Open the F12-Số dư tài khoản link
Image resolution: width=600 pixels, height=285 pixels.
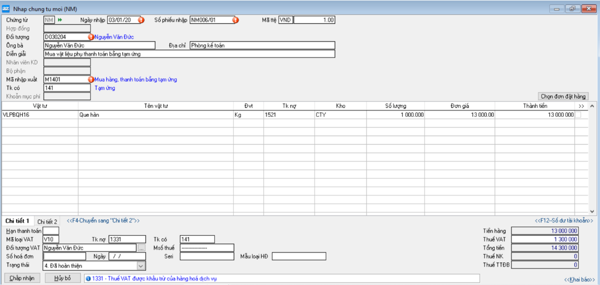pyautogui.click(x=563, y=221)
